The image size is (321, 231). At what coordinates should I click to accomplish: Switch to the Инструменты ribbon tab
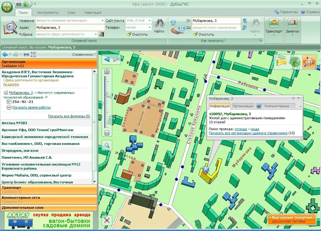[x=48, y=13]
